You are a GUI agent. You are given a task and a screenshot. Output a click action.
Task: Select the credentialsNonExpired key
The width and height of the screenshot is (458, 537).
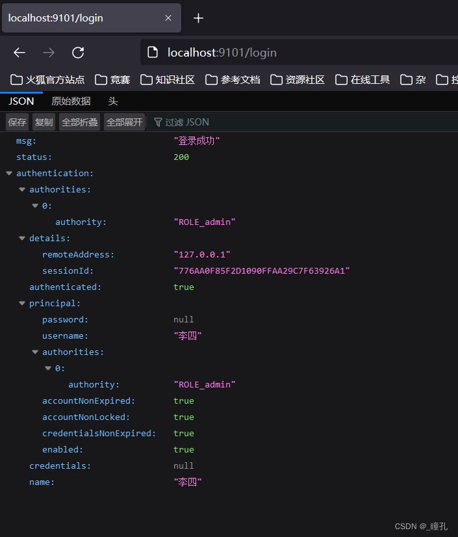(99, 434)
